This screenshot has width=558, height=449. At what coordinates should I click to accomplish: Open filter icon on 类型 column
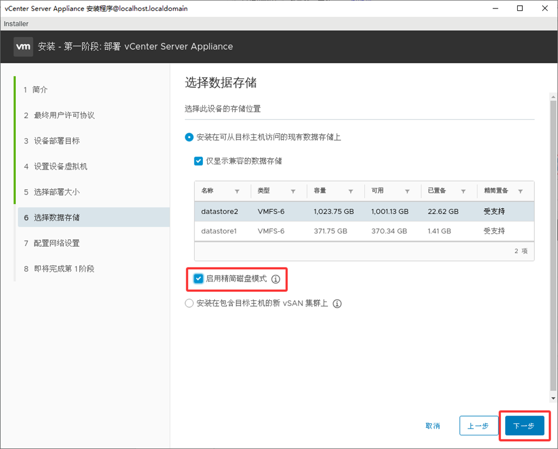point(293,192)
